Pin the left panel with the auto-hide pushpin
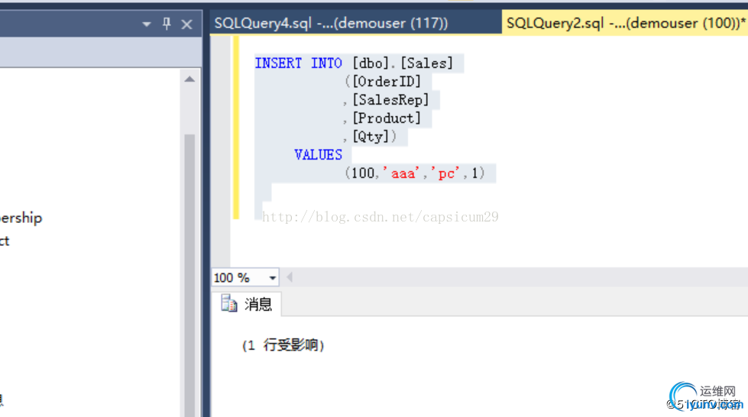The height and width of the screenshot is (417, 748). 167,24
